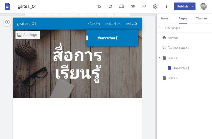The width and height of the screenshot is (212, 139).
Task: Open the site settings gear in toolbar
Action: (155, 7)
